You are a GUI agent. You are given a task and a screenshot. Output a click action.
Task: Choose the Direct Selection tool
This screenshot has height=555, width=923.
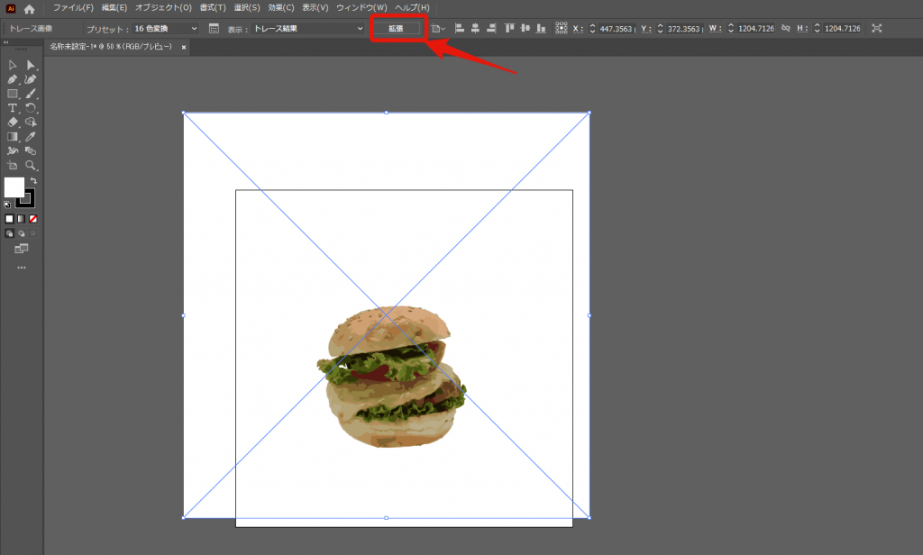(31, 65)
